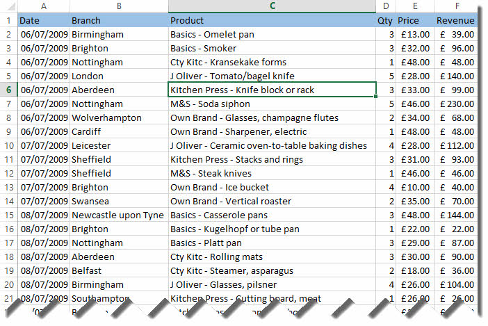Select row 20 header
Viewport: 488px width, 326px height.
tap(9, 284)
